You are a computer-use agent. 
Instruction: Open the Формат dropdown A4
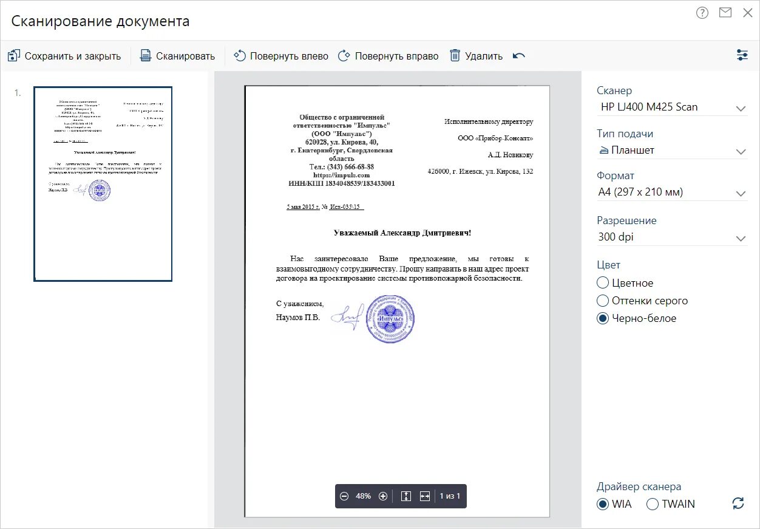click(x=672, y=193)
